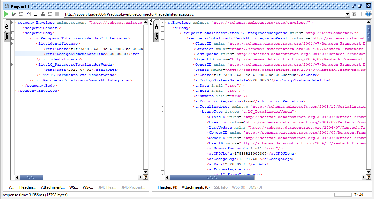The image size is (374, 199).
Task: Open the response editor magnifier icon
Action: (369, 177)
